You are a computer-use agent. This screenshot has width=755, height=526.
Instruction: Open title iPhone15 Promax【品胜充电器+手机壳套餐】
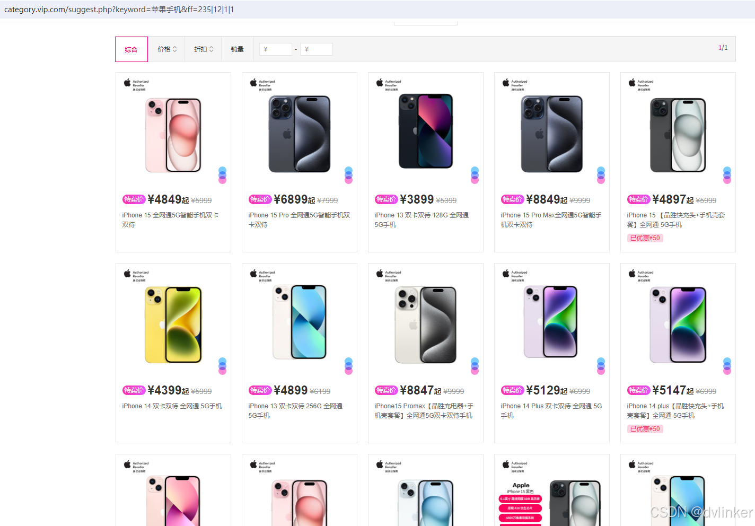click(424, 411)
